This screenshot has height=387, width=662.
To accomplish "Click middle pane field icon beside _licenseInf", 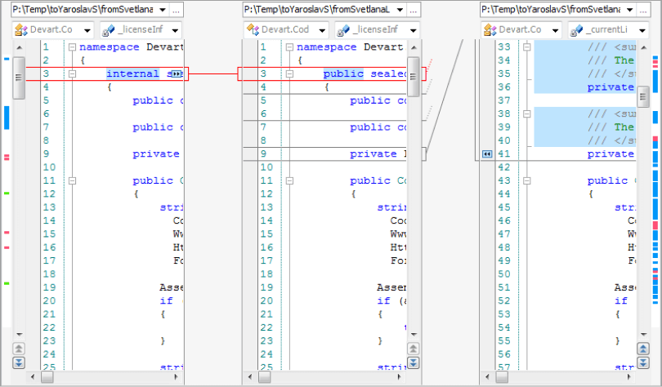I will click(343, 30).
